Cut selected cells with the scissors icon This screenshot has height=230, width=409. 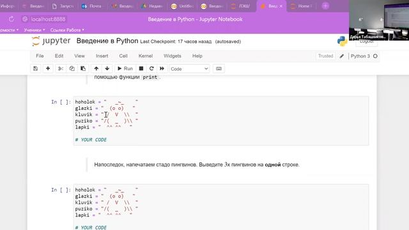pos(61,68)
